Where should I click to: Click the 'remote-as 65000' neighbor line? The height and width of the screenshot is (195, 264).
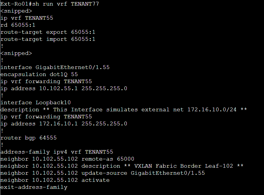coord(67,159)
